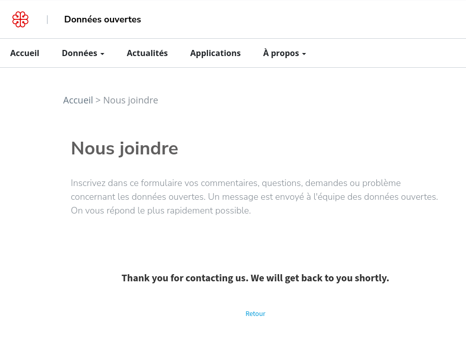466x344 pixels.
Task: Click the '>' breadcrumb separator
Action: pos(98,100)
